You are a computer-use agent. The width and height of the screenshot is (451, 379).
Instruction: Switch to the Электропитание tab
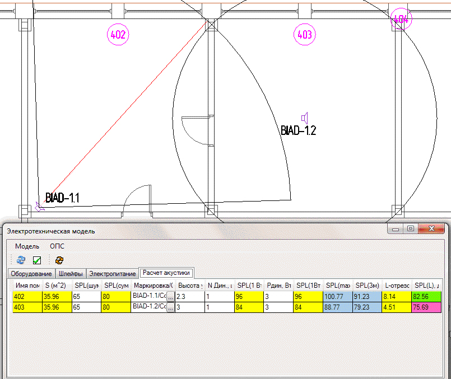(x=112, y=274)
